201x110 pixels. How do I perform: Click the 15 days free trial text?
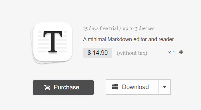pos(100,28)
